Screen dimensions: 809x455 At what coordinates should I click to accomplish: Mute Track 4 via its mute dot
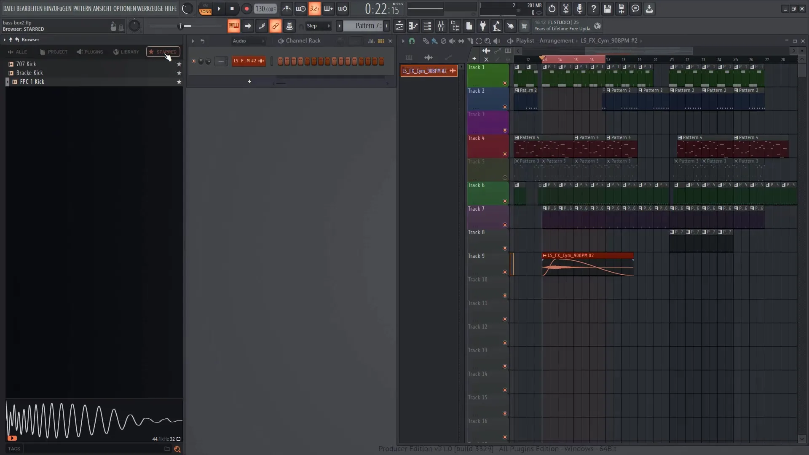coord(505,154)
